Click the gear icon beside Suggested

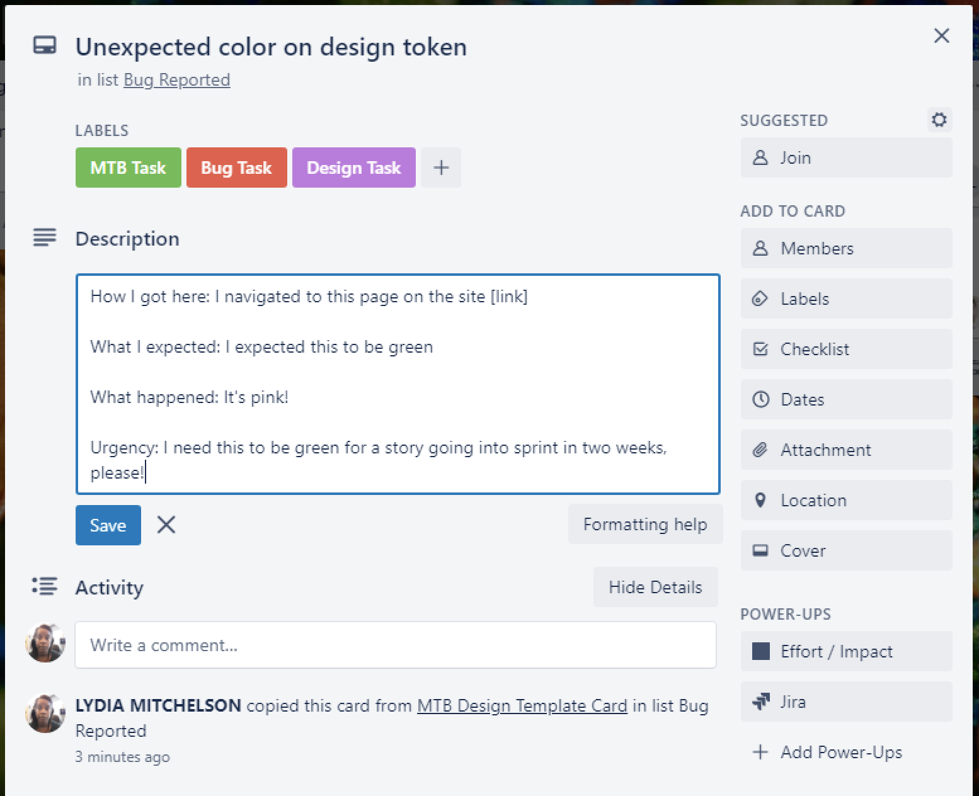(x=939, y=120)
